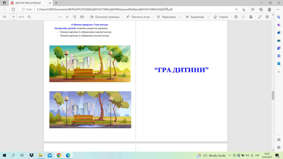
Task: Enter full screen mode for PDF
Action: point(260,17)
